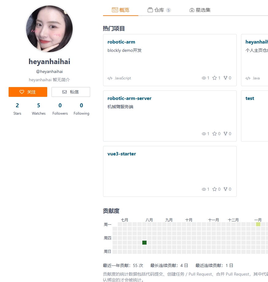Viewport: 268px width, 282px height.
Task: Click the 概览 tab code icon
Action: click(x=115, y=10)
